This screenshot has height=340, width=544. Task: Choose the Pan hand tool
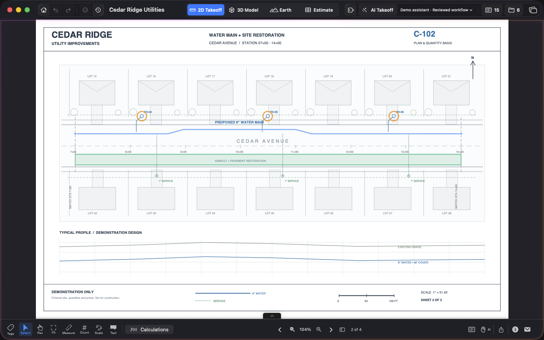tap(40, 329)
